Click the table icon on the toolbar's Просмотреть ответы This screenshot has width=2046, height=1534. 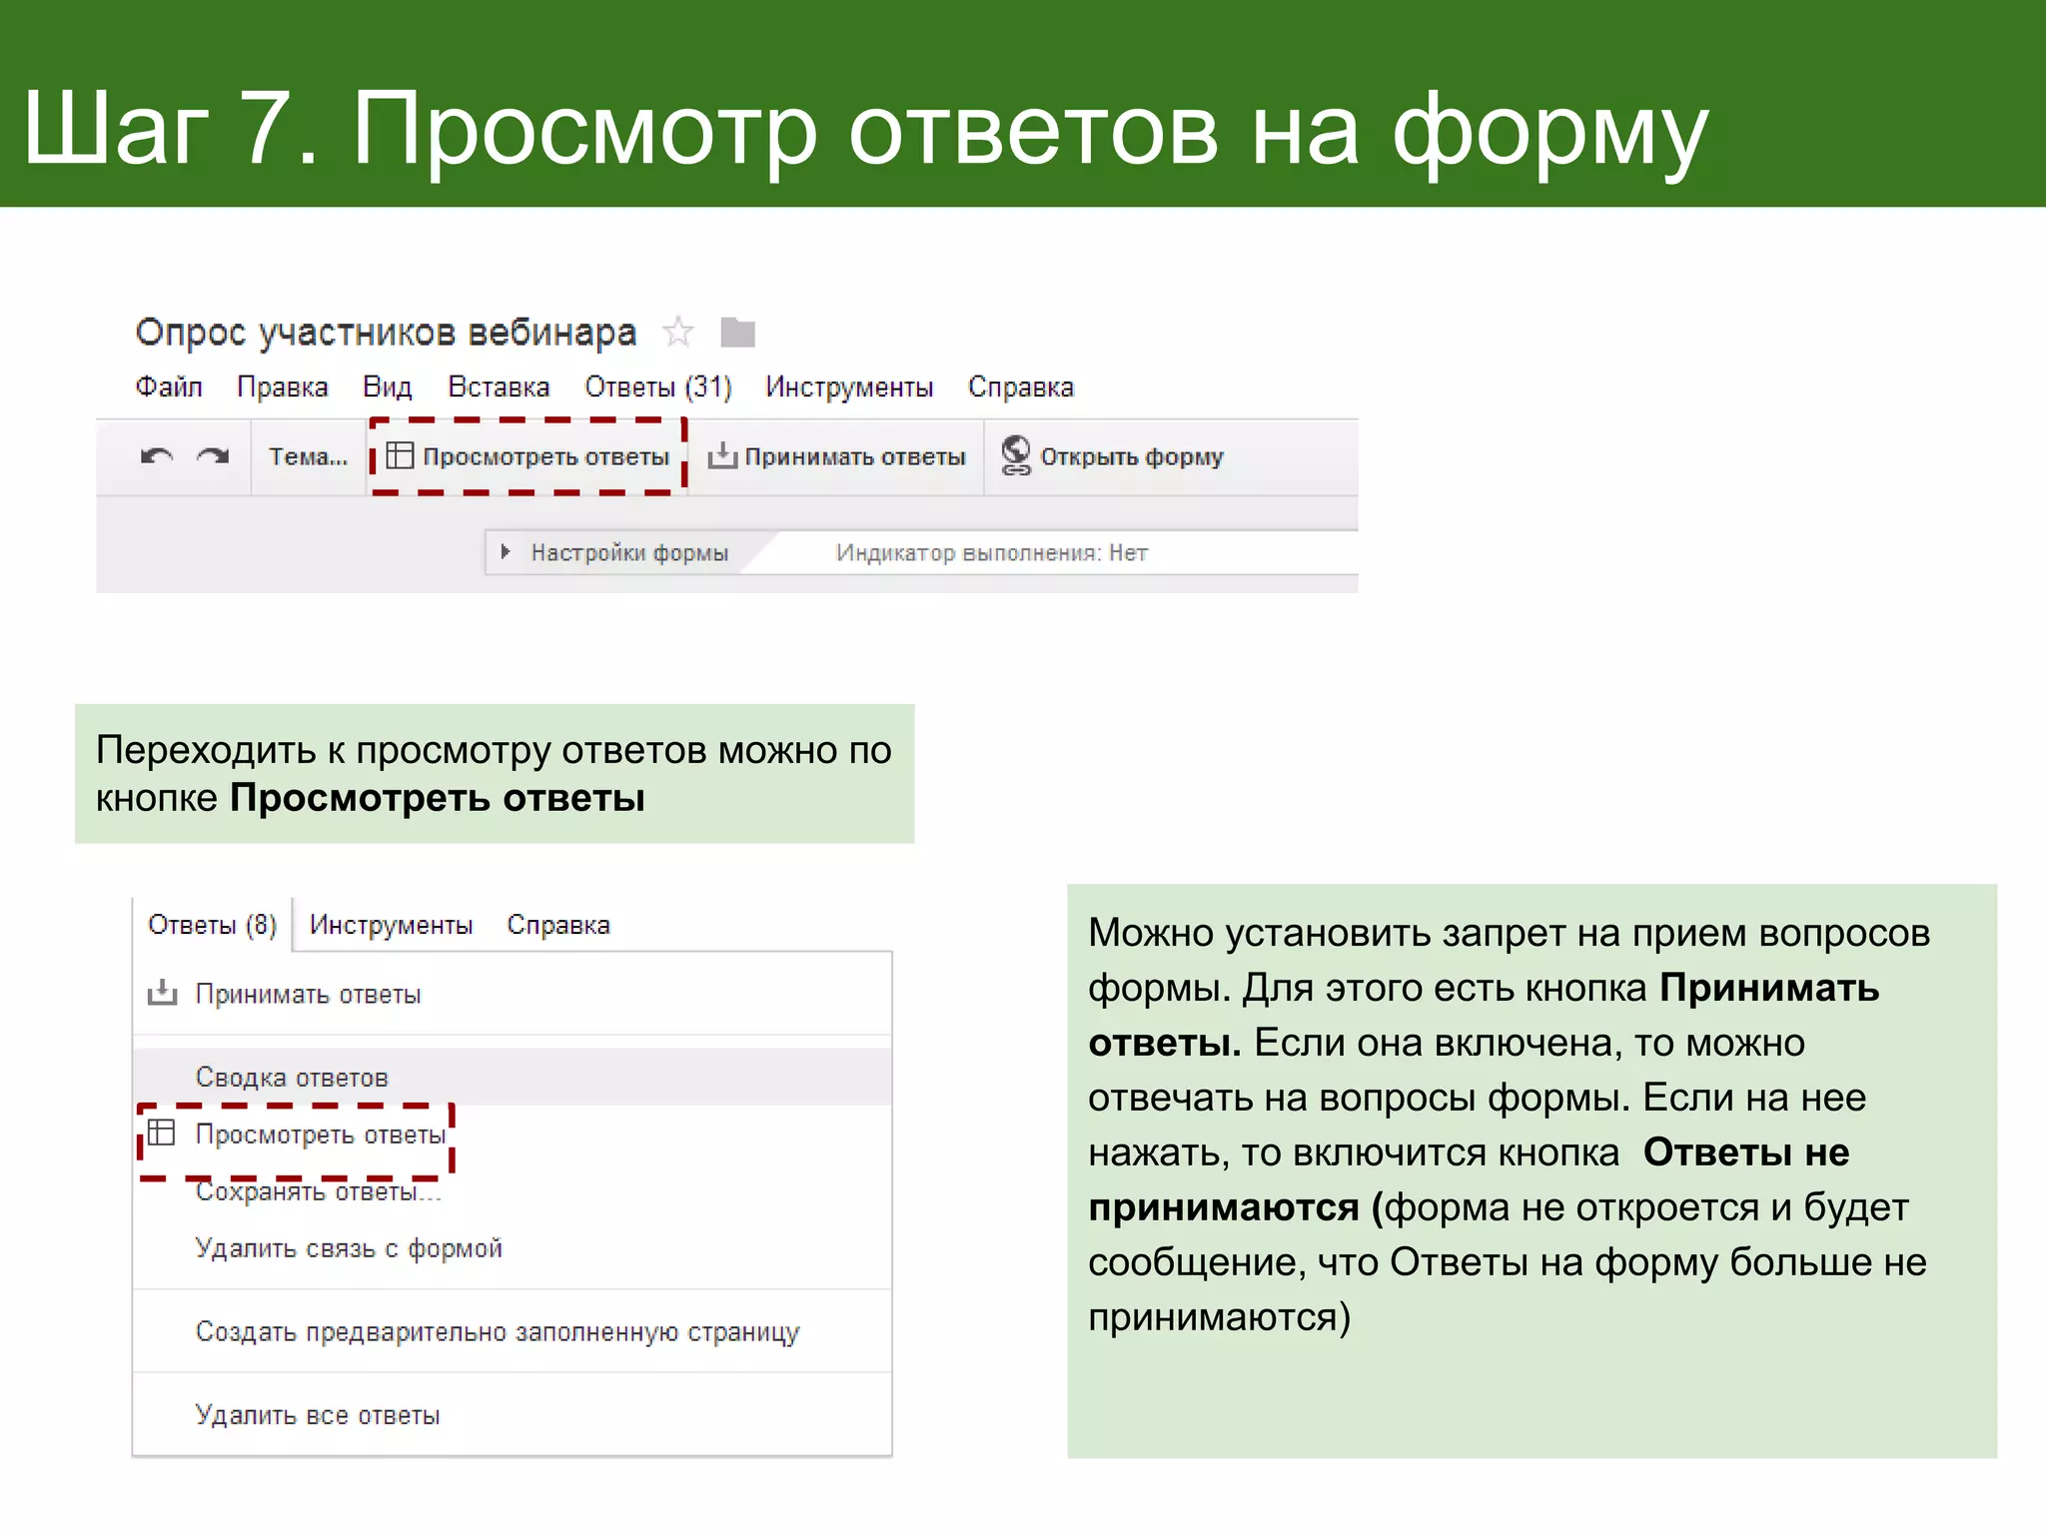400,455
